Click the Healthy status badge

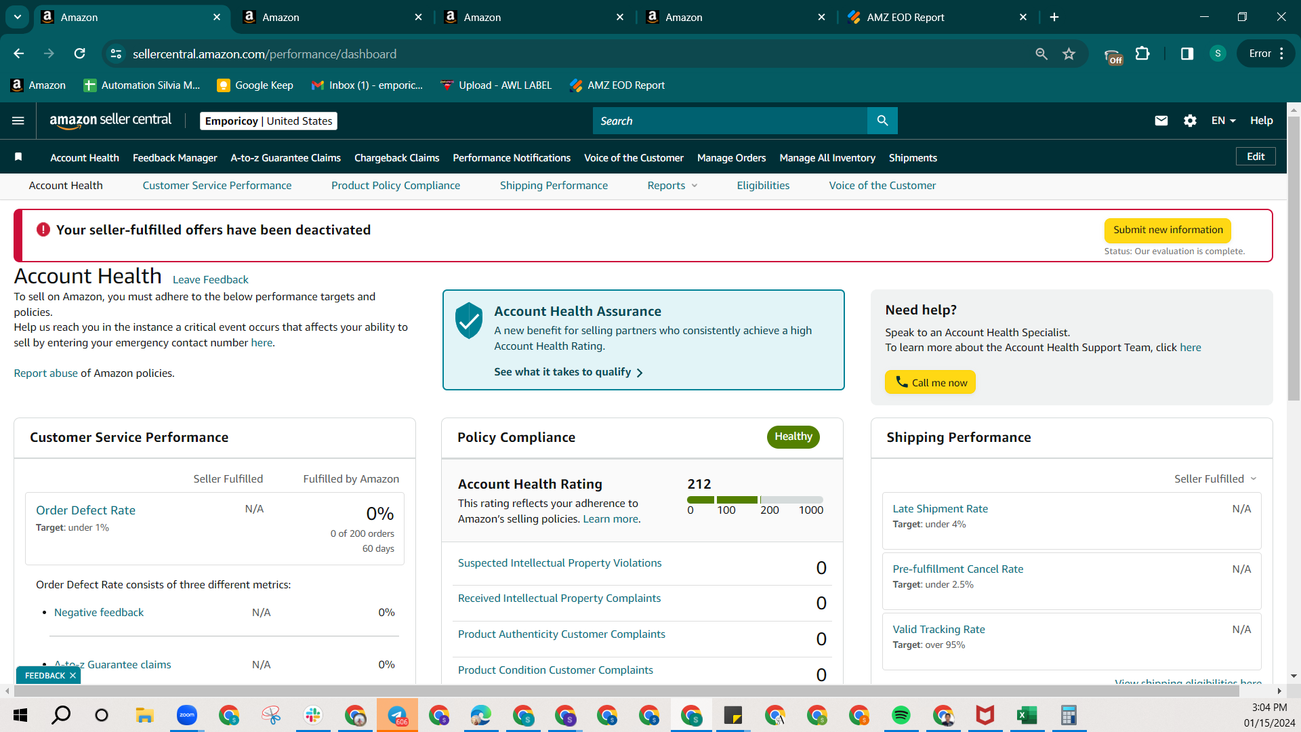[x=793, y=437]
